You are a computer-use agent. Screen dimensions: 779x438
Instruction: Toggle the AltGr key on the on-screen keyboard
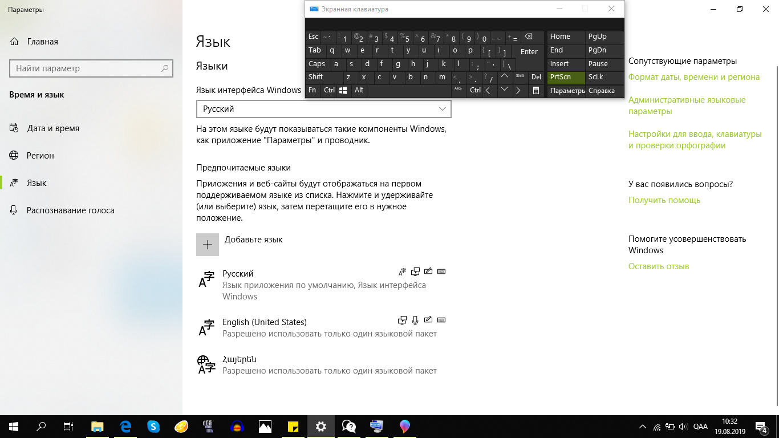(459, 90)
